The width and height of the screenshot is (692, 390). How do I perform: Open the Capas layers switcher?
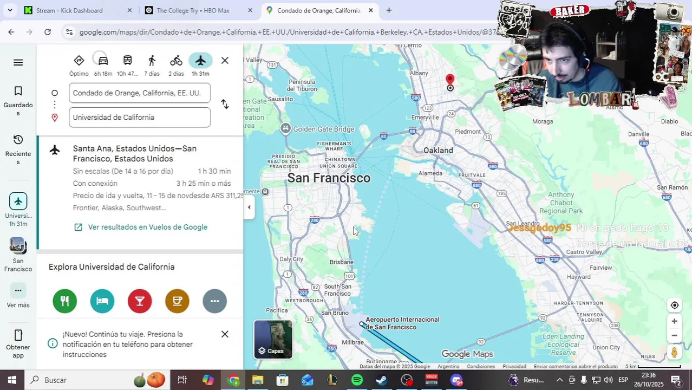[x=273, y=339]
